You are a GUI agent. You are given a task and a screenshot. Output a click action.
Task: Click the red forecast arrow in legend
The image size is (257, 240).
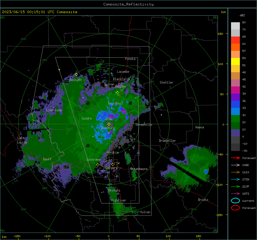(235, 158)
